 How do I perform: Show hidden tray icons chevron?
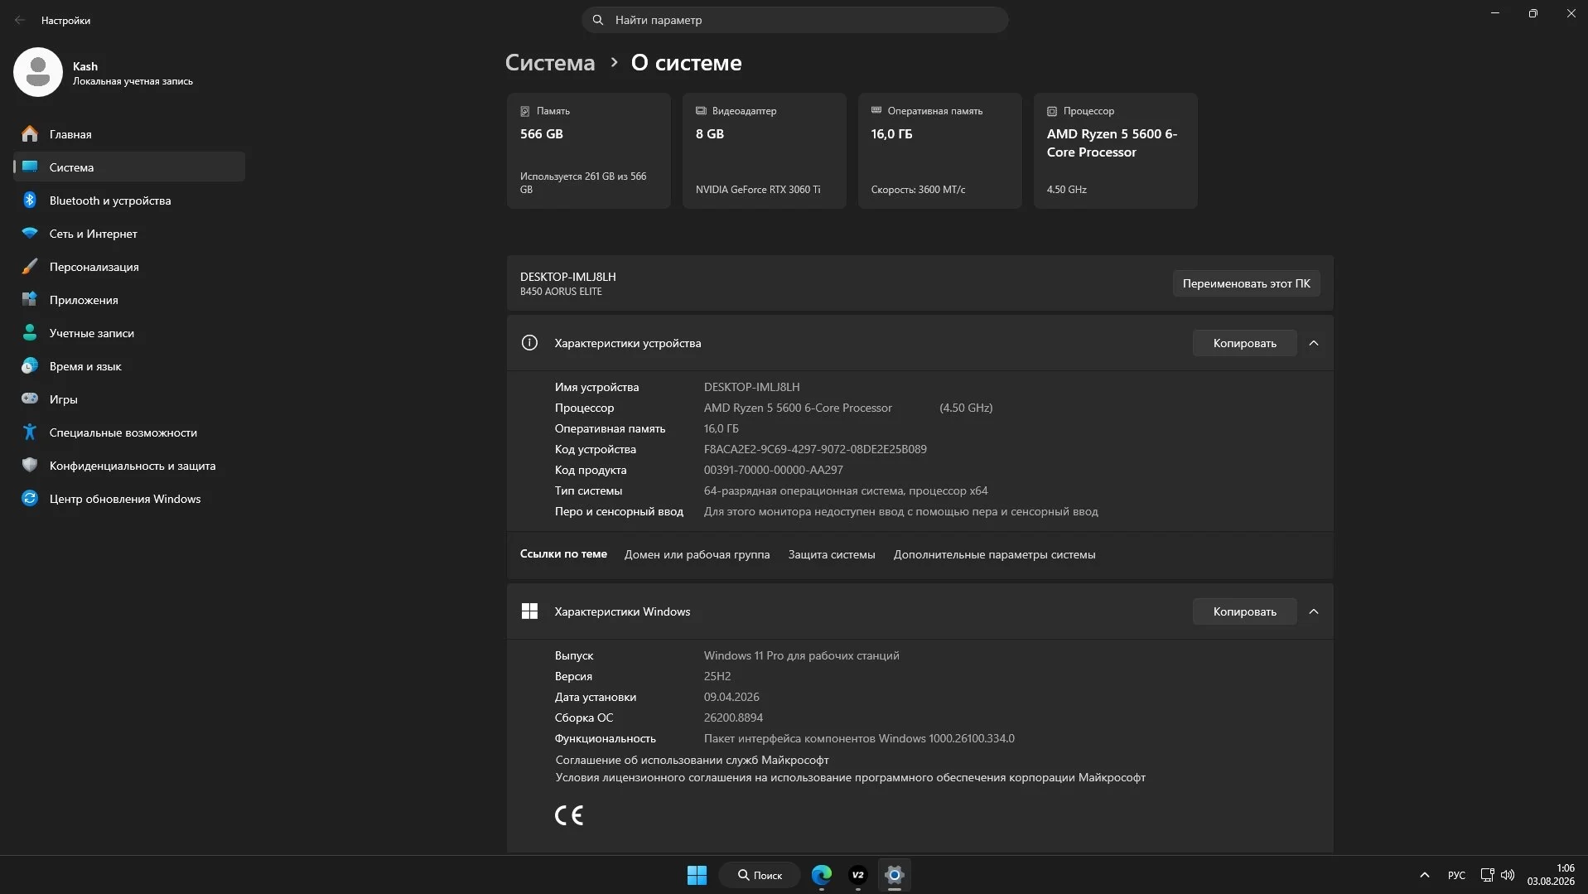(1425, 875)
